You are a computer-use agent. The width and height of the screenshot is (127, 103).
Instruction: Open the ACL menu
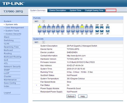coord(6,63)
